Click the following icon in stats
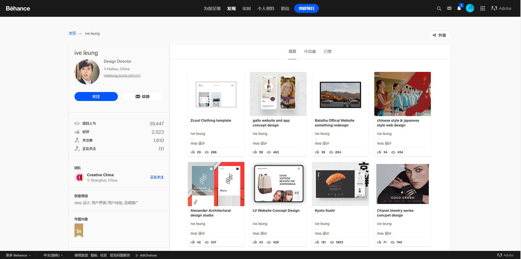Screen dimensions: 521x259 point(77,149)
